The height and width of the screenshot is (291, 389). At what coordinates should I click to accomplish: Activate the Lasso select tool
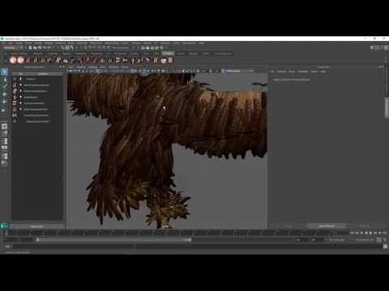(4, 80)
